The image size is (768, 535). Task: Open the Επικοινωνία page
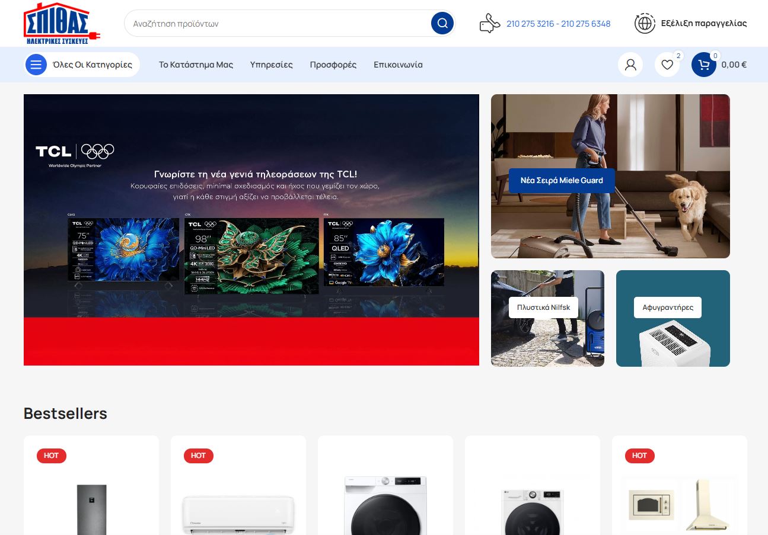tap(398, 65)
